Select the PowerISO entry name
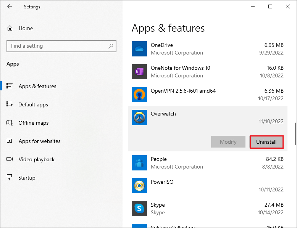 point(162,182)
